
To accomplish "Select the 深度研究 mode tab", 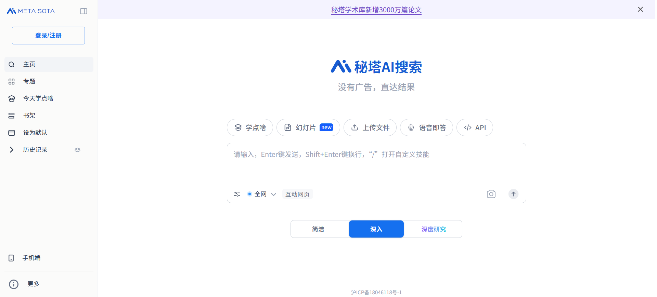I will point(434,229).
